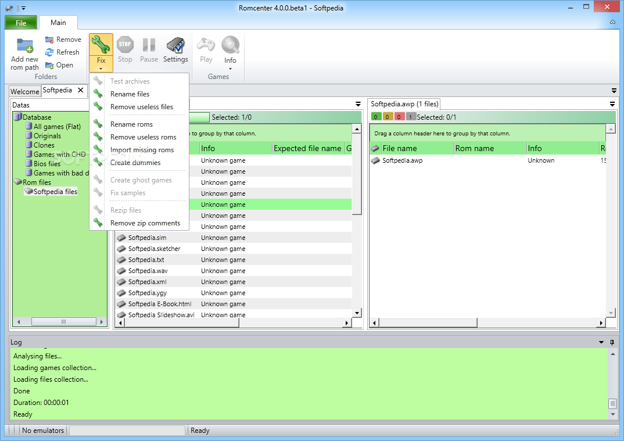Open the File menu tab
This screenshot has width=624, height=441.
tap(21, 23)
